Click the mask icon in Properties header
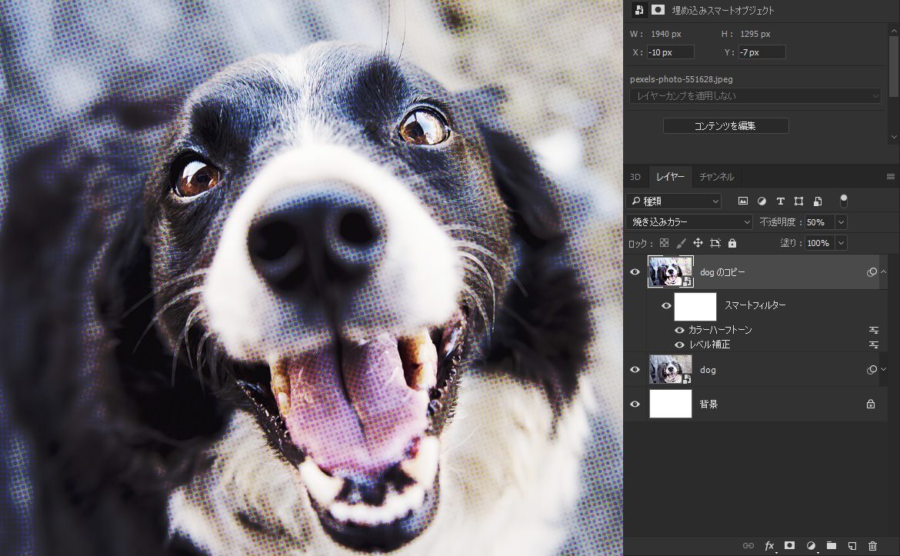The image size is (900, 556). (x=658, y=10)
